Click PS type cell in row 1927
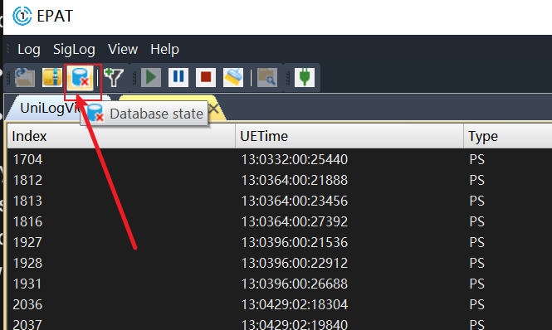The width and height of the screenshot is (552, 330). [477, 242]
